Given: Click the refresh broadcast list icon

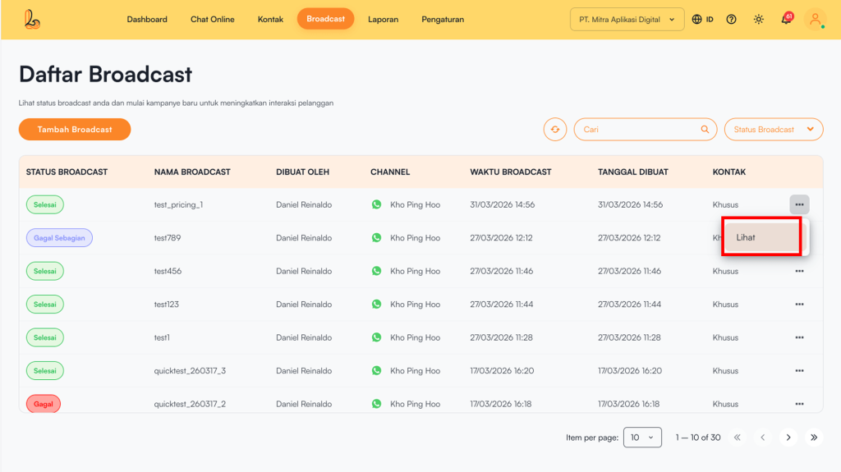Looking at the screenshot, I should click(x=555, y=130).
